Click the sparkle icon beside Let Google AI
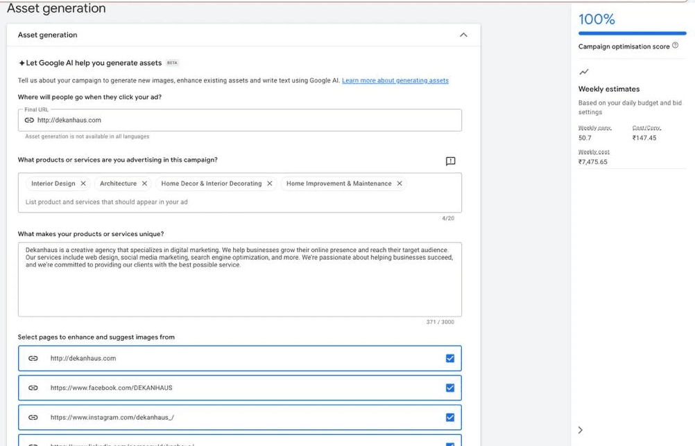This screenshot has height=446, width=695. (22, 63)
